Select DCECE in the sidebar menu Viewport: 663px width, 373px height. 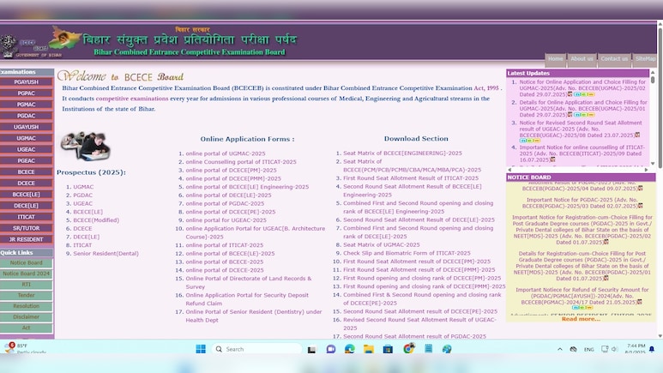[x=27, y=183]
